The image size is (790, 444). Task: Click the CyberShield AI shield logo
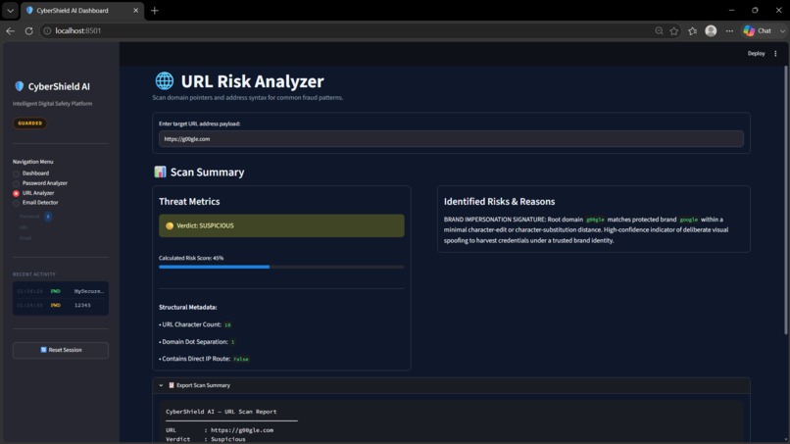pyautogui.click(x=20, y=86)
